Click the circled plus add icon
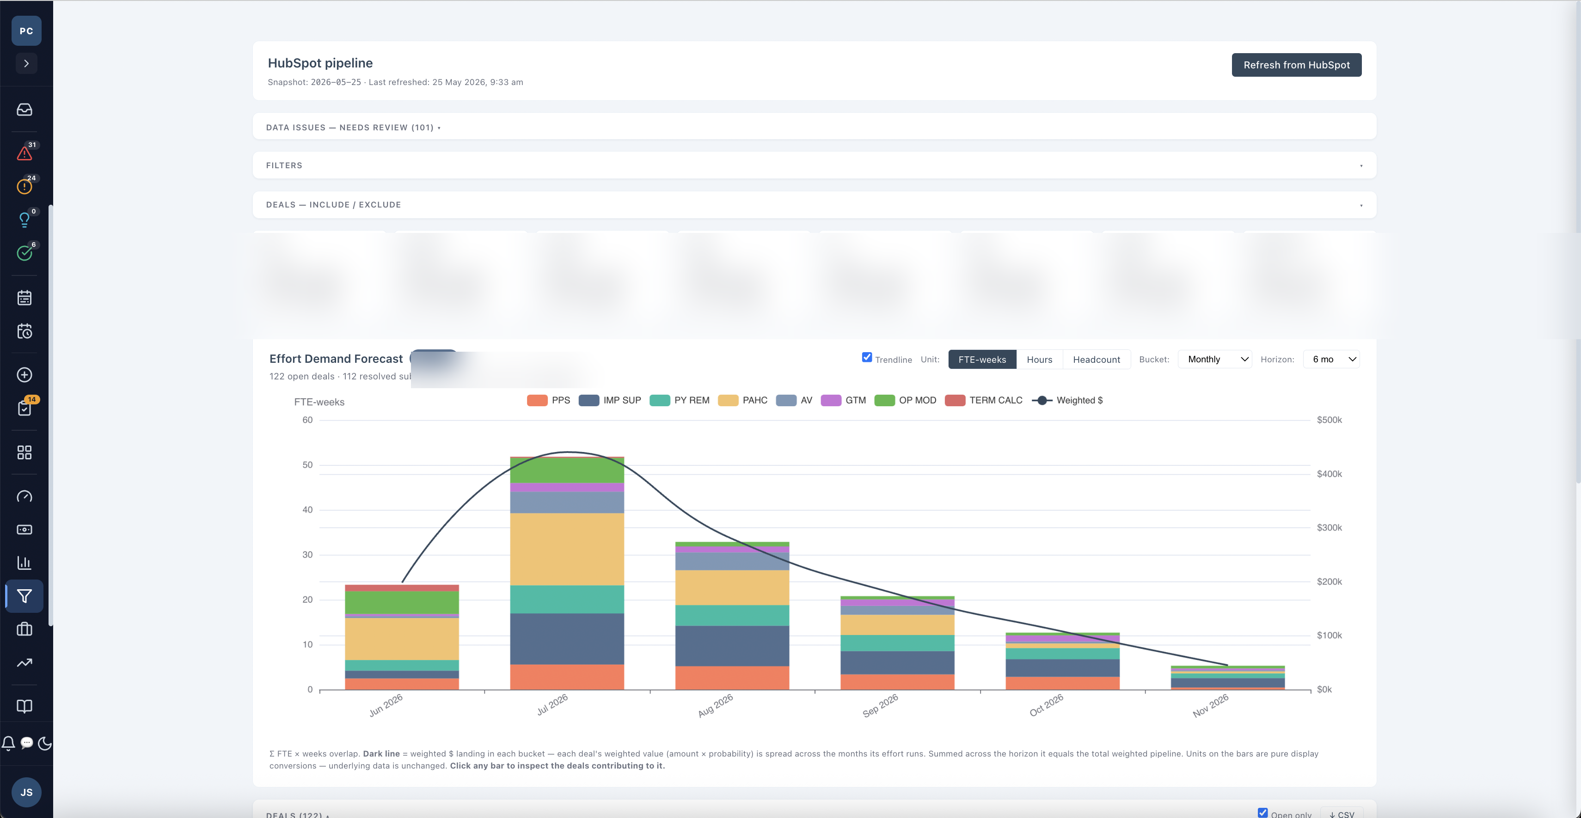1581x818 pixels. [x=25, y=375]
